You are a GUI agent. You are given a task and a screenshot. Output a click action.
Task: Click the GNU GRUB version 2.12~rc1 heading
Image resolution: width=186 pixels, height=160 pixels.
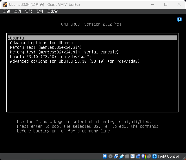tap(91, 24)
